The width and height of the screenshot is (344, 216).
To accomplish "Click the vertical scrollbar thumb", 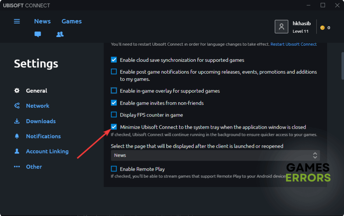I will [x=343, y=66].
